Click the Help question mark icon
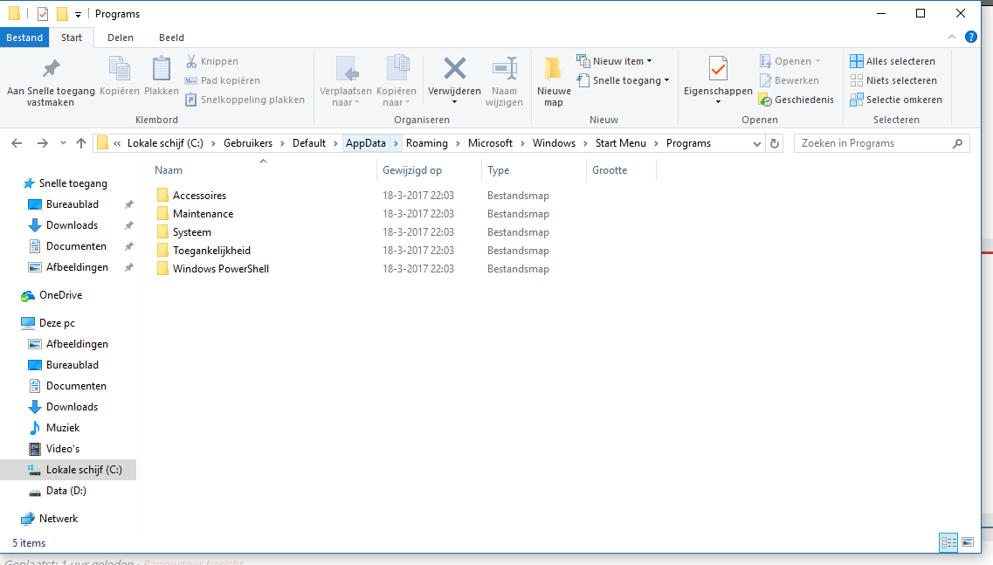The width and height of the screenshot is (993, 565). click(970, 37)
